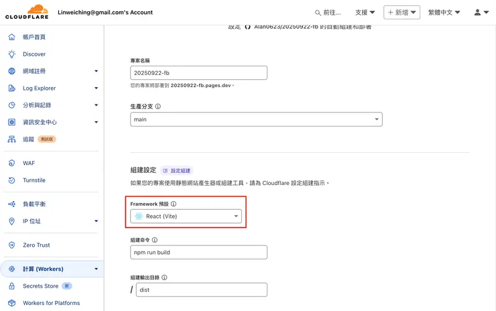Click the WAF shield icon
This screenshot has height=311, width=496.
[x=11, y=164]
